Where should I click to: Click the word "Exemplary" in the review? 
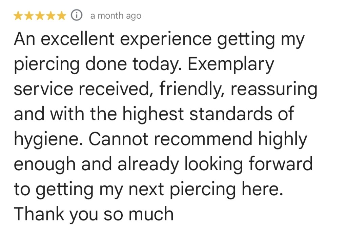tap(230, 64)
